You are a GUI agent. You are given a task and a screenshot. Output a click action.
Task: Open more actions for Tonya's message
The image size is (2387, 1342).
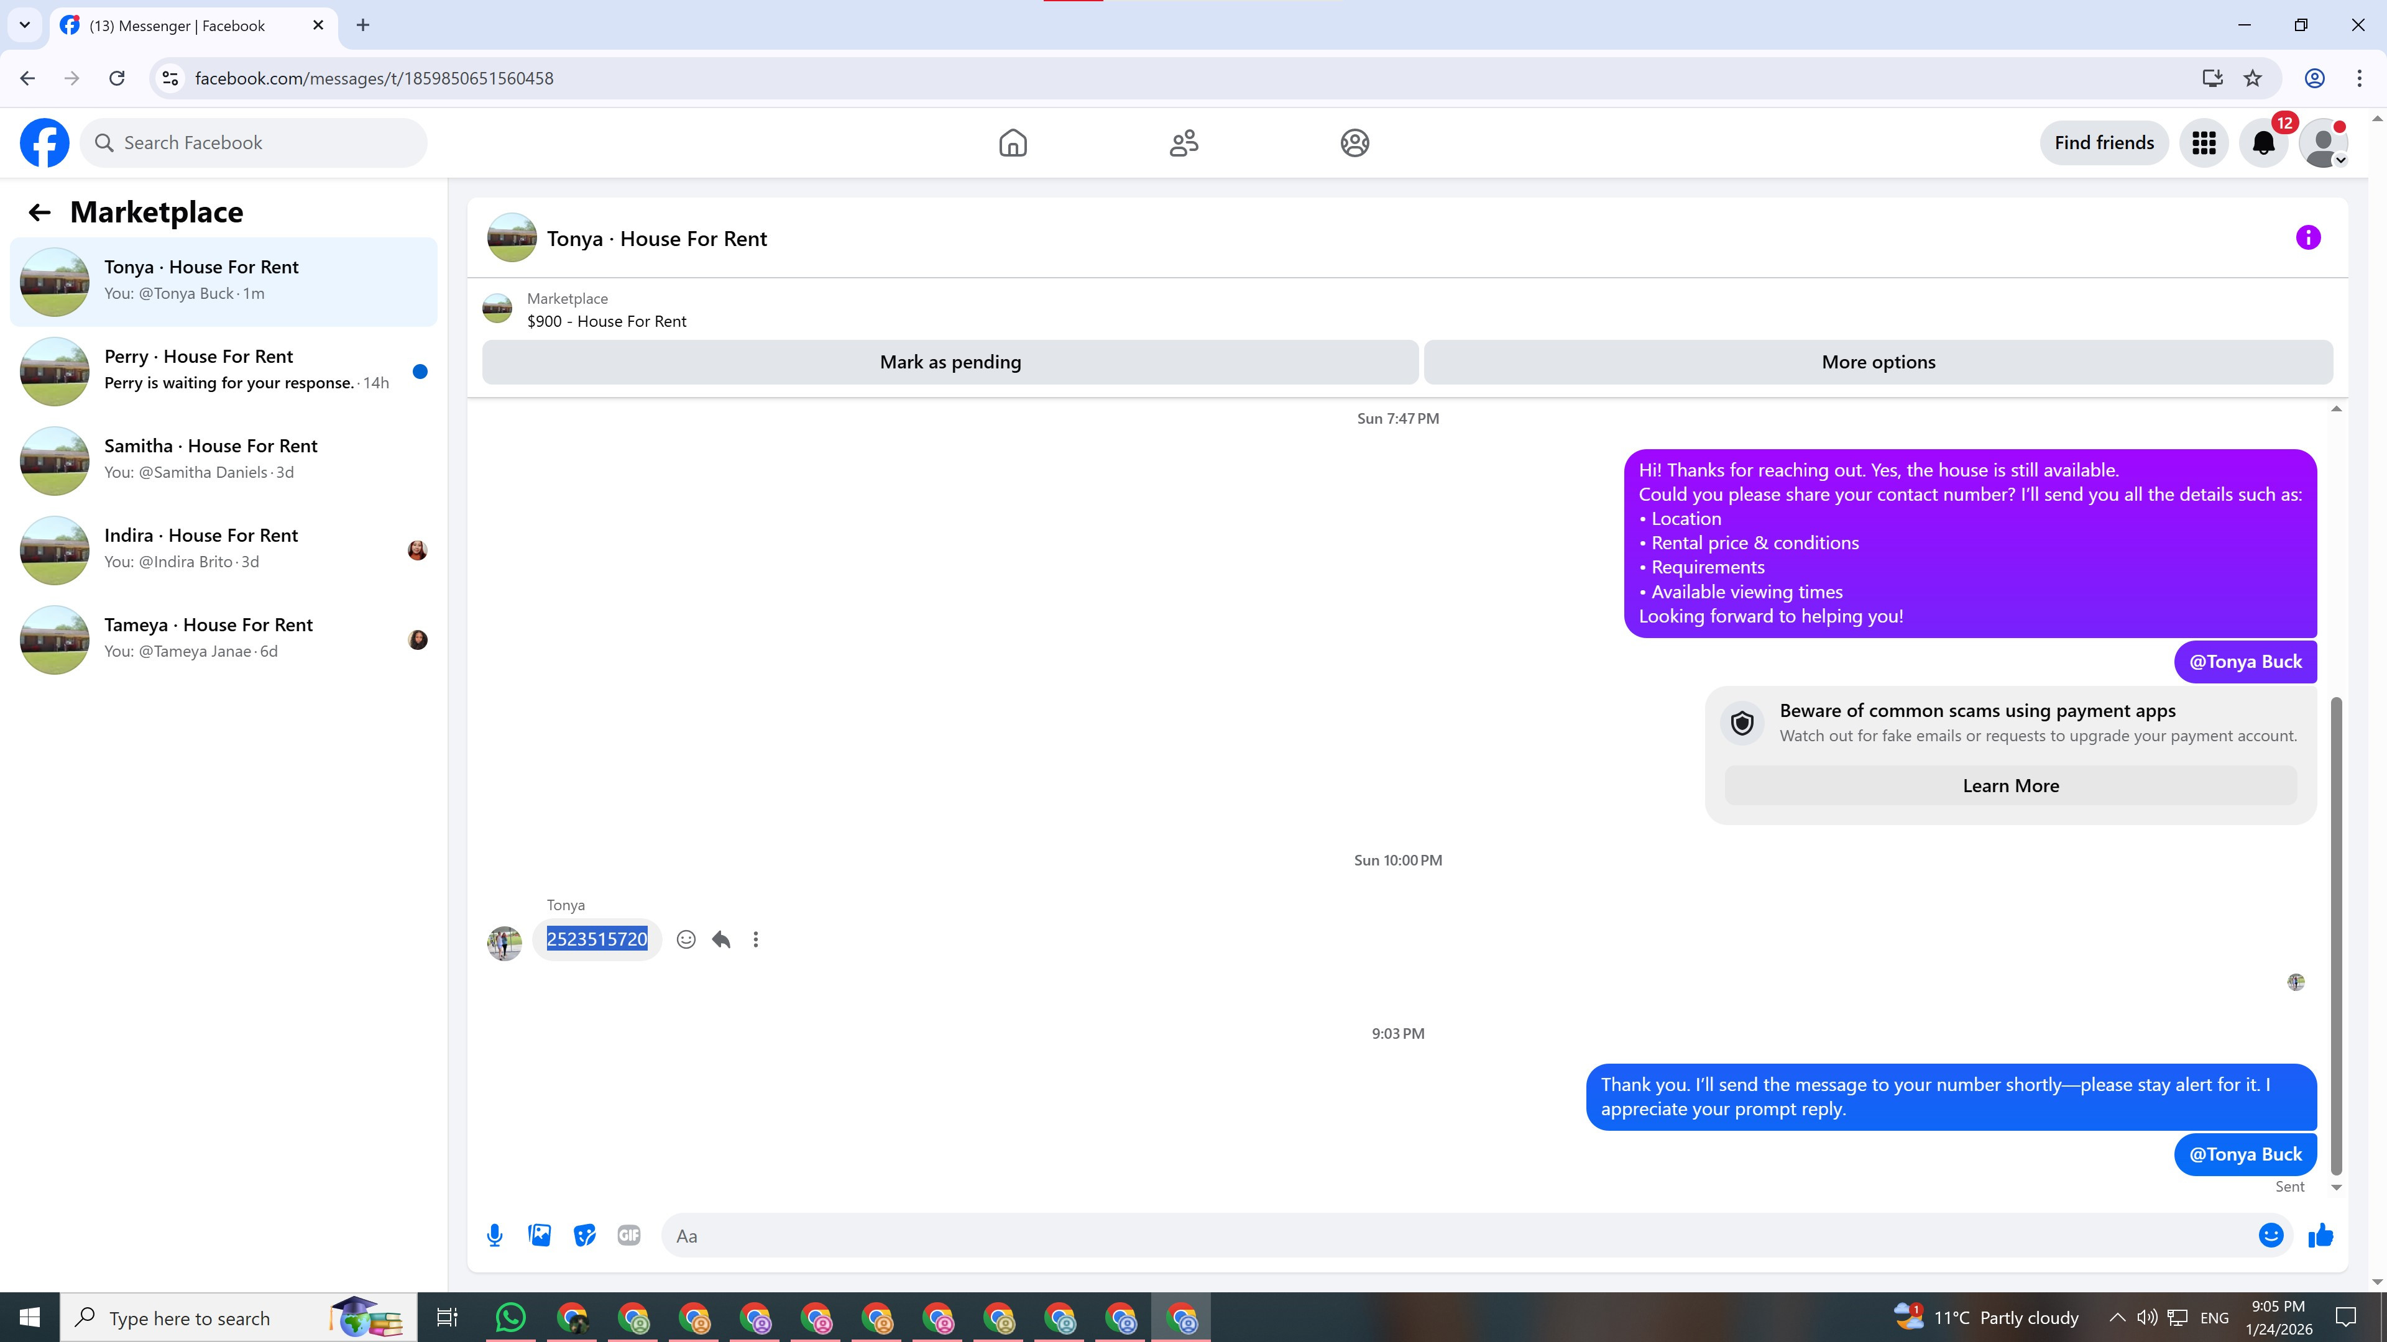click(x=756, y=939)
